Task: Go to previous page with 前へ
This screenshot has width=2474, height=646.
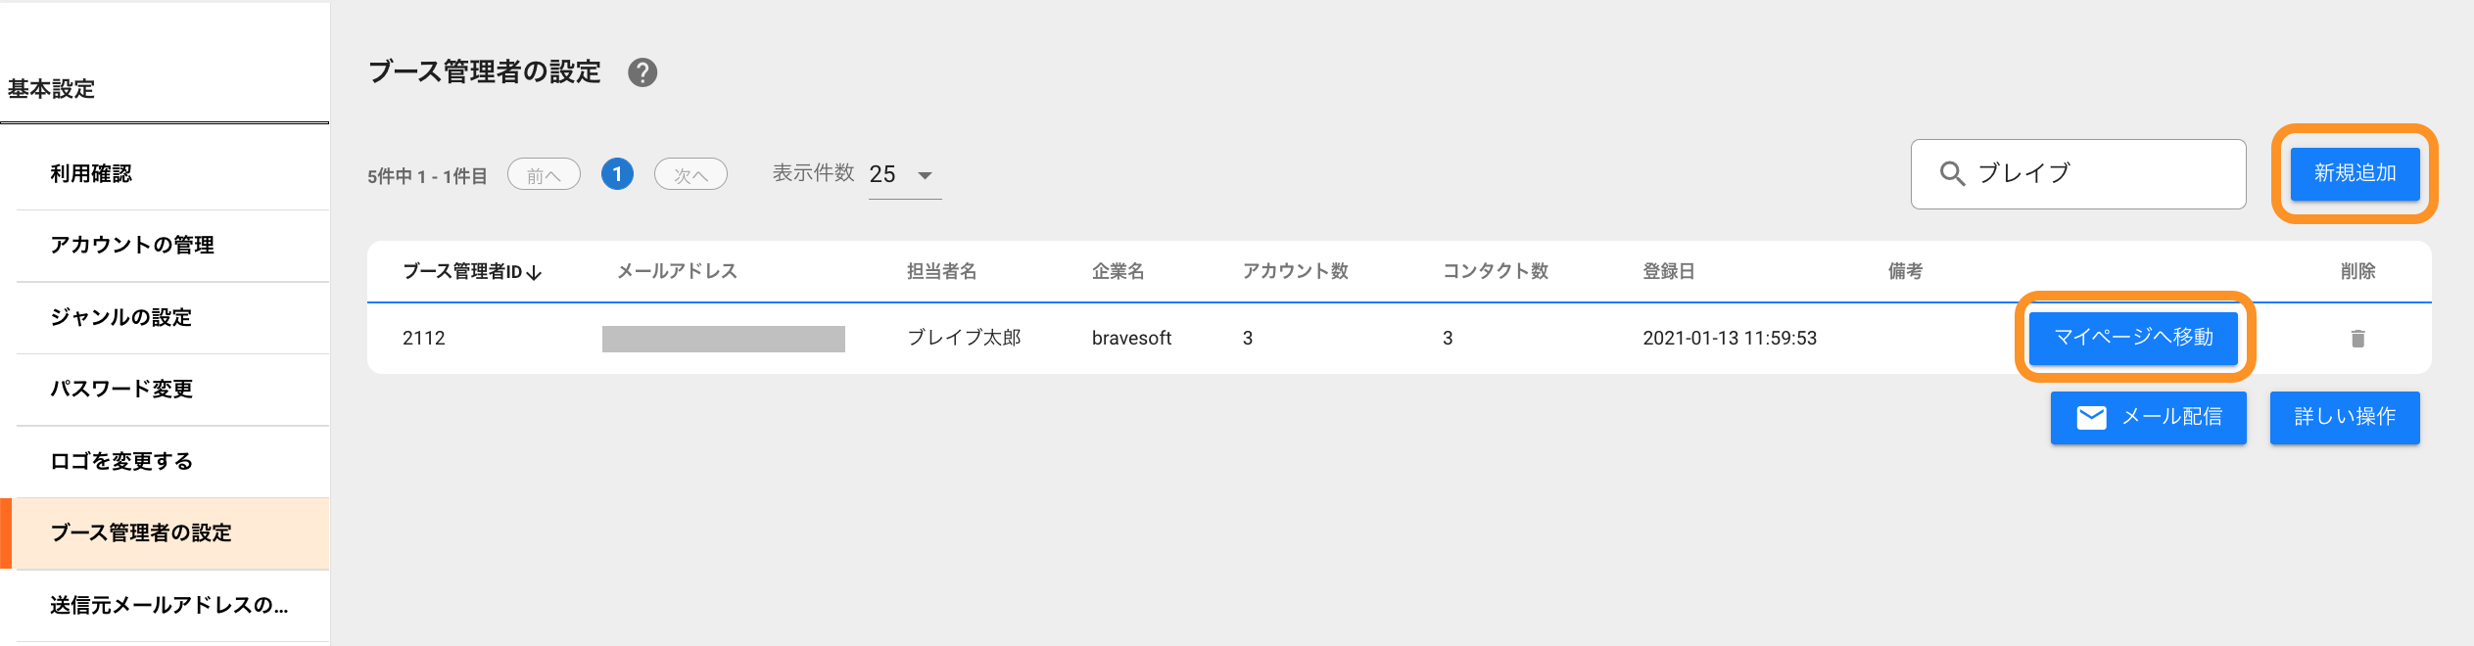Action: (544, 175)
